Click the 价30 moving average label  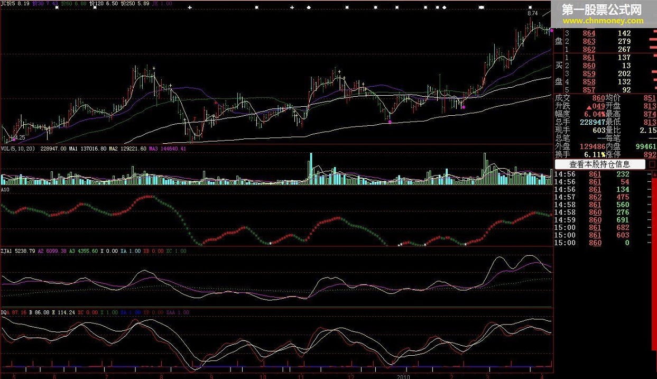coord(44,3)
